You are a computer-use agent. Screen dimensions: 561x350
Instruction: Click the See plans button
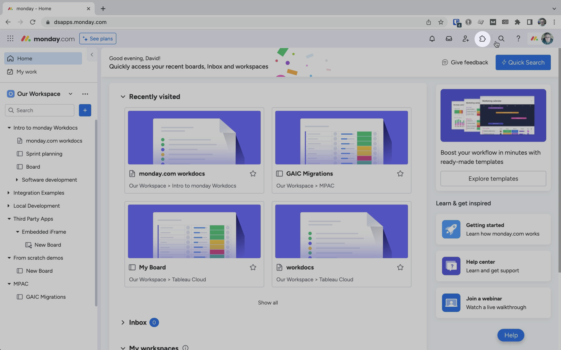point(98,39)
